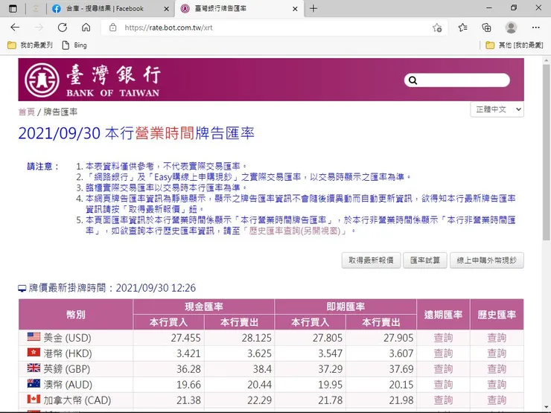Click the 線上申購外幣現鈔 button
This screenshot has height=413, width=551.
487,260
